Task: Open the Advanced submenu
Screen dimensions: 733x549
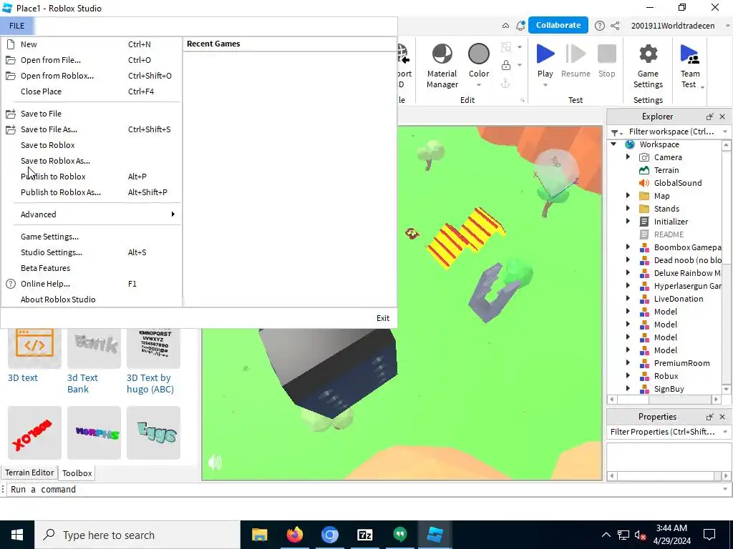Action: (x=91, y=214)
